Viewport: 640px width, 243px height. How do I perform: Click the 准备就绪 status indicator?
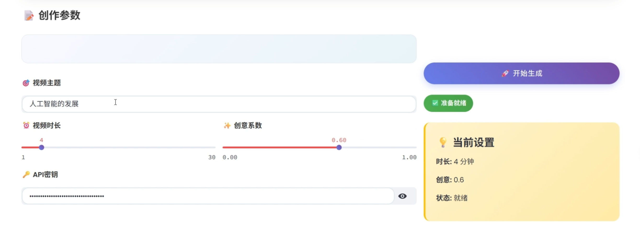(448, 103)
